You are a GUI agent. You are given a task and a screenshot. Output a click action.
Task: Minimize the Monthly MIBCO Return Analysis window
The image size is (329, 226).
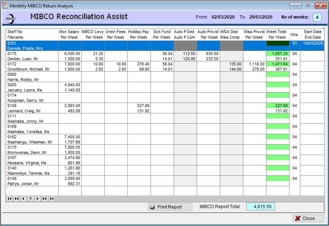(295, 6)
